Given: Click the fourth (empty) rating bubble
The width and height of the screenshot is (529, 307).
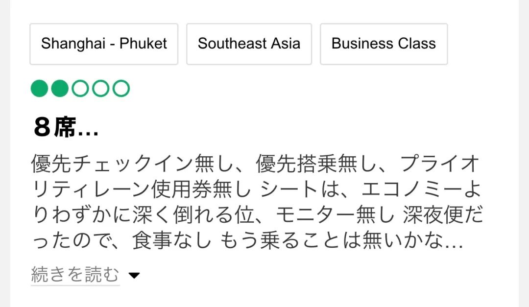Looking at the screenshot, I should click(x=100, y=89).
